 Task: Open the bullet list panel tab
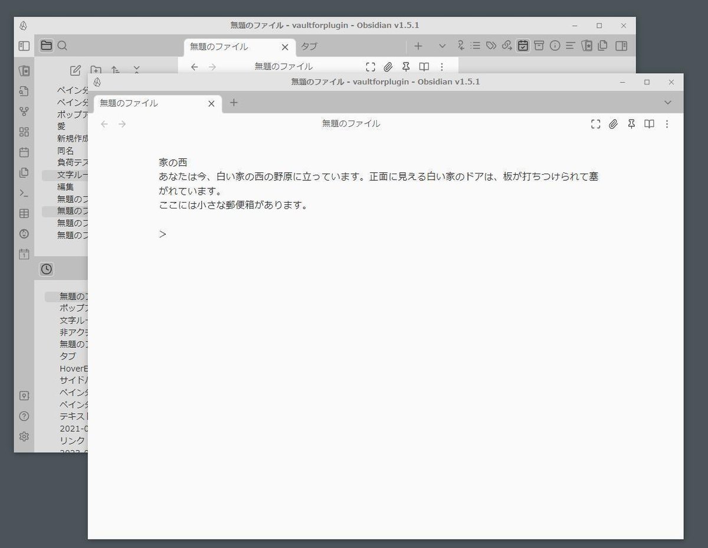[476, 45]
